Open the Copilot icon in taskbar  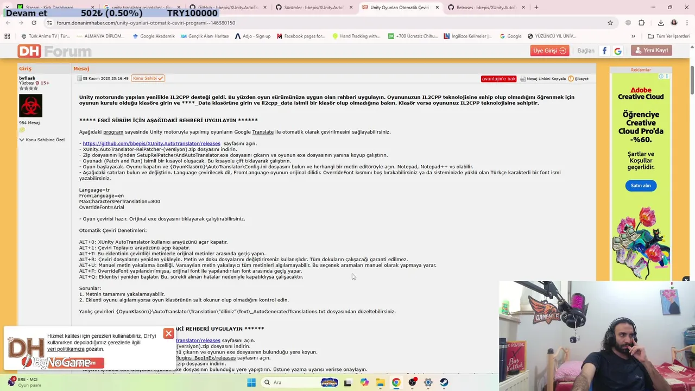364,382
